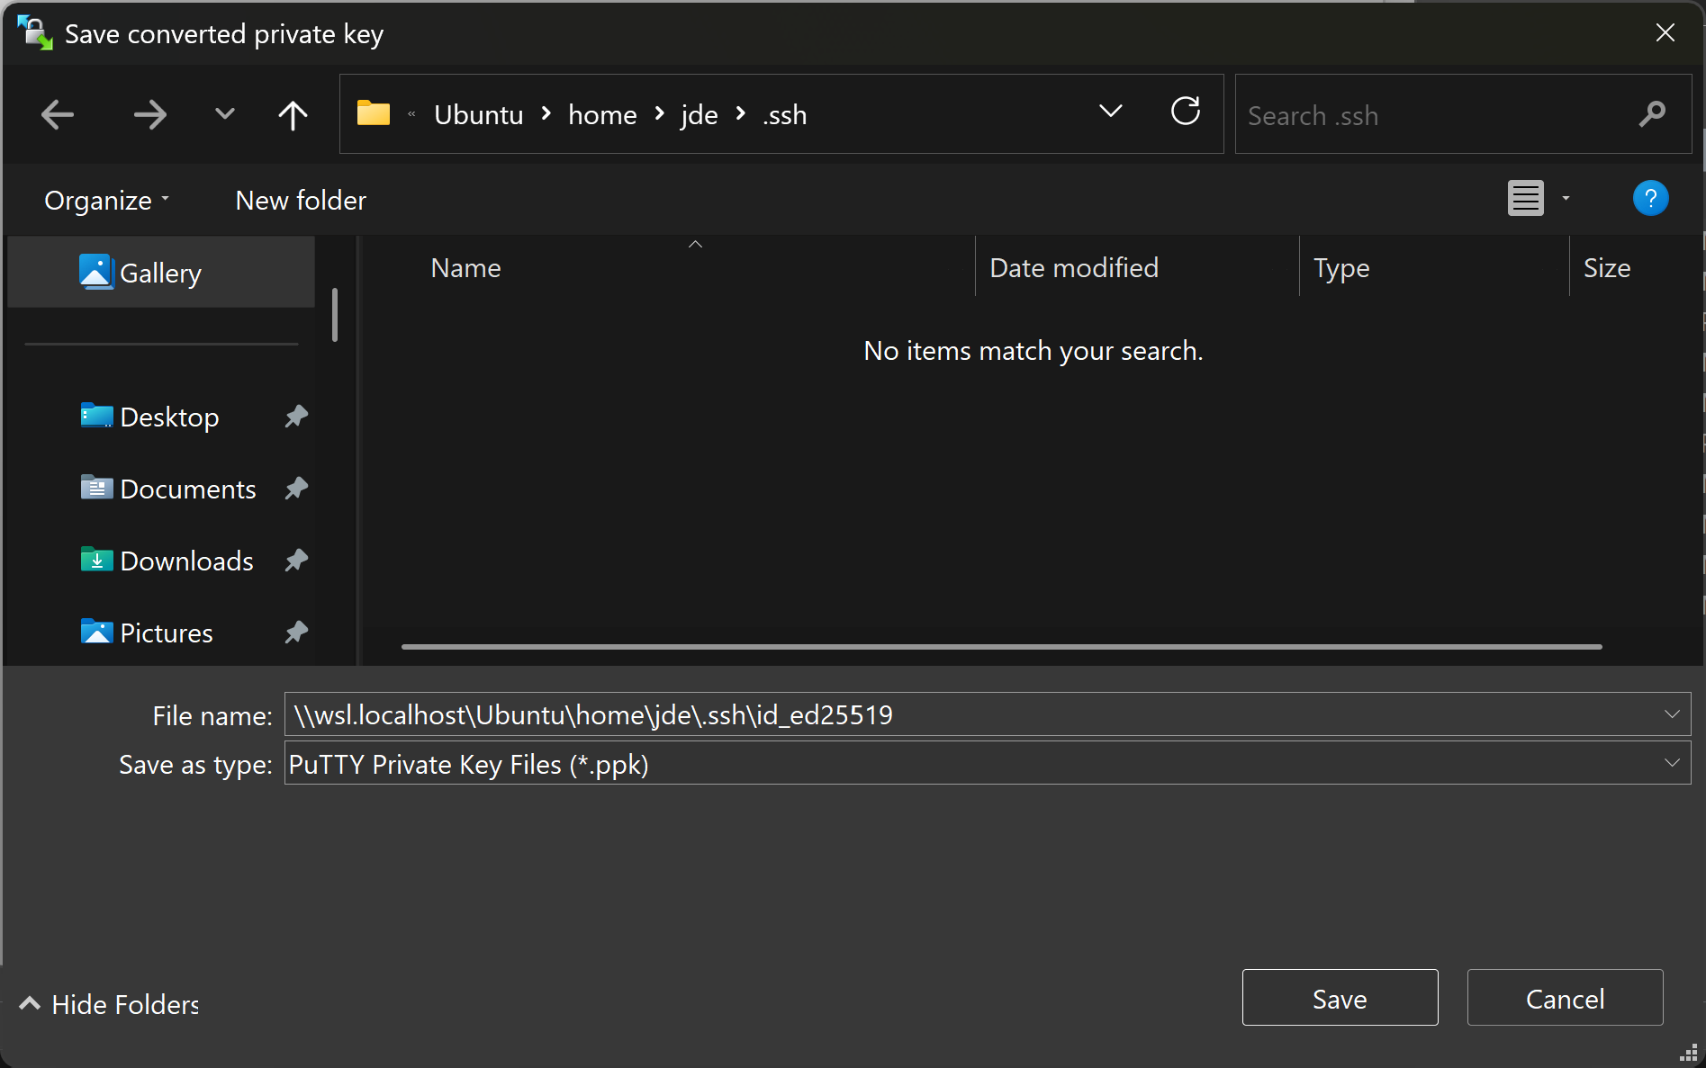Image resolution: width=1706 pixels, height=1068 pixels.
Task: Navigate to home in breadcrumb path
Action: pyautogui.click(x=602, y=115)
